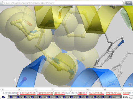
Task: Click sequence ruler position 66
Action: tap(71, 90)
